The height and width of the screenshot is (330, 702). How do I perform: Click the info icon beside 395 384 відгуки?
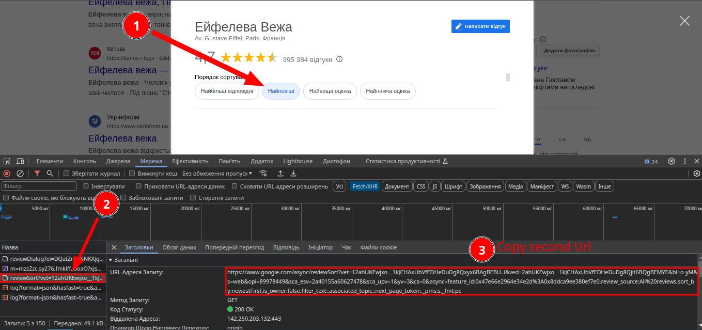point(339,59)
